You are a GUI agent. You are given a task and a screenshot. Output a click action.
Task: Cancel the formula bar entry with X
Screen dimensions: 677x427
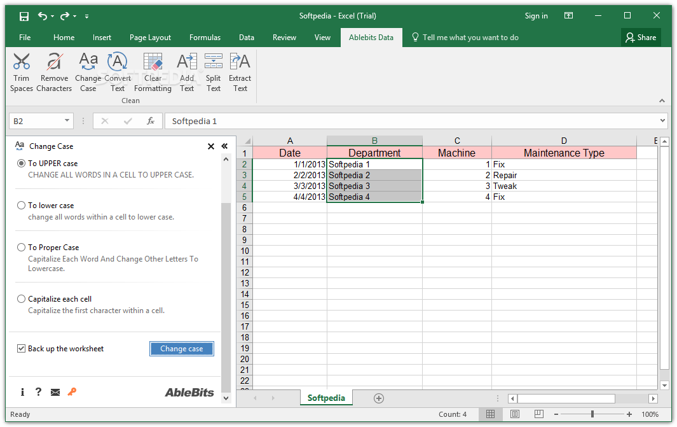(x=104, y=121)
